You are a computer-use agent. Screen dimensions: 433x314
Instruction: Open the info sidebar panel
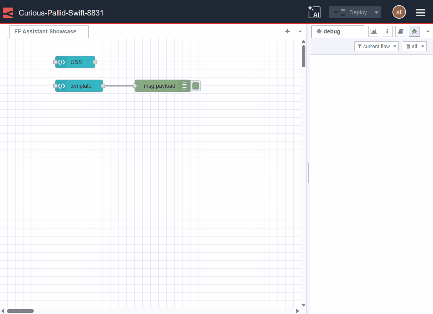[387, 31]
